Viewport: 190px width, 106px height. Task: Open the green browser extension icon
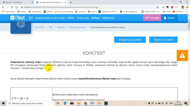pyautogui.click(x=163, y=7)
